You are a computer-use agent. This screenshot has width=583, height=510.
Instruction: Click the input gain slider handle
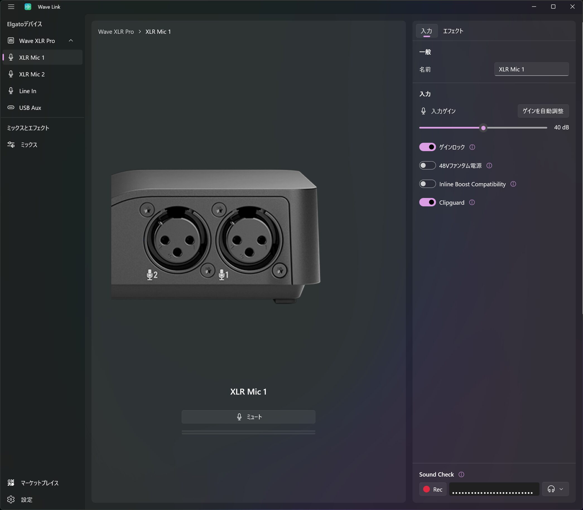483,128
